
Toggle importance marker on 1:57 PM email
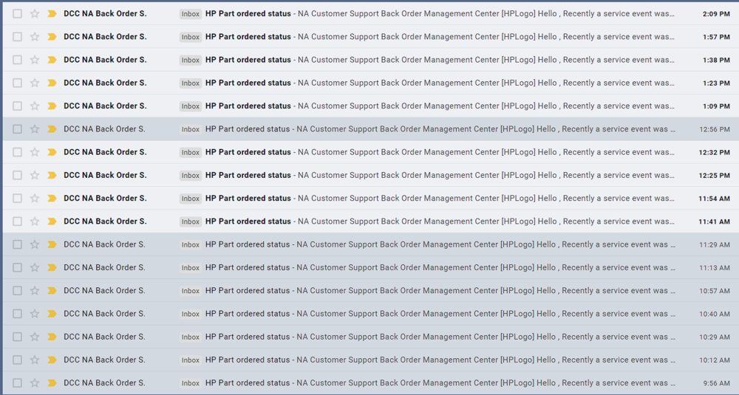coord(52,37)
